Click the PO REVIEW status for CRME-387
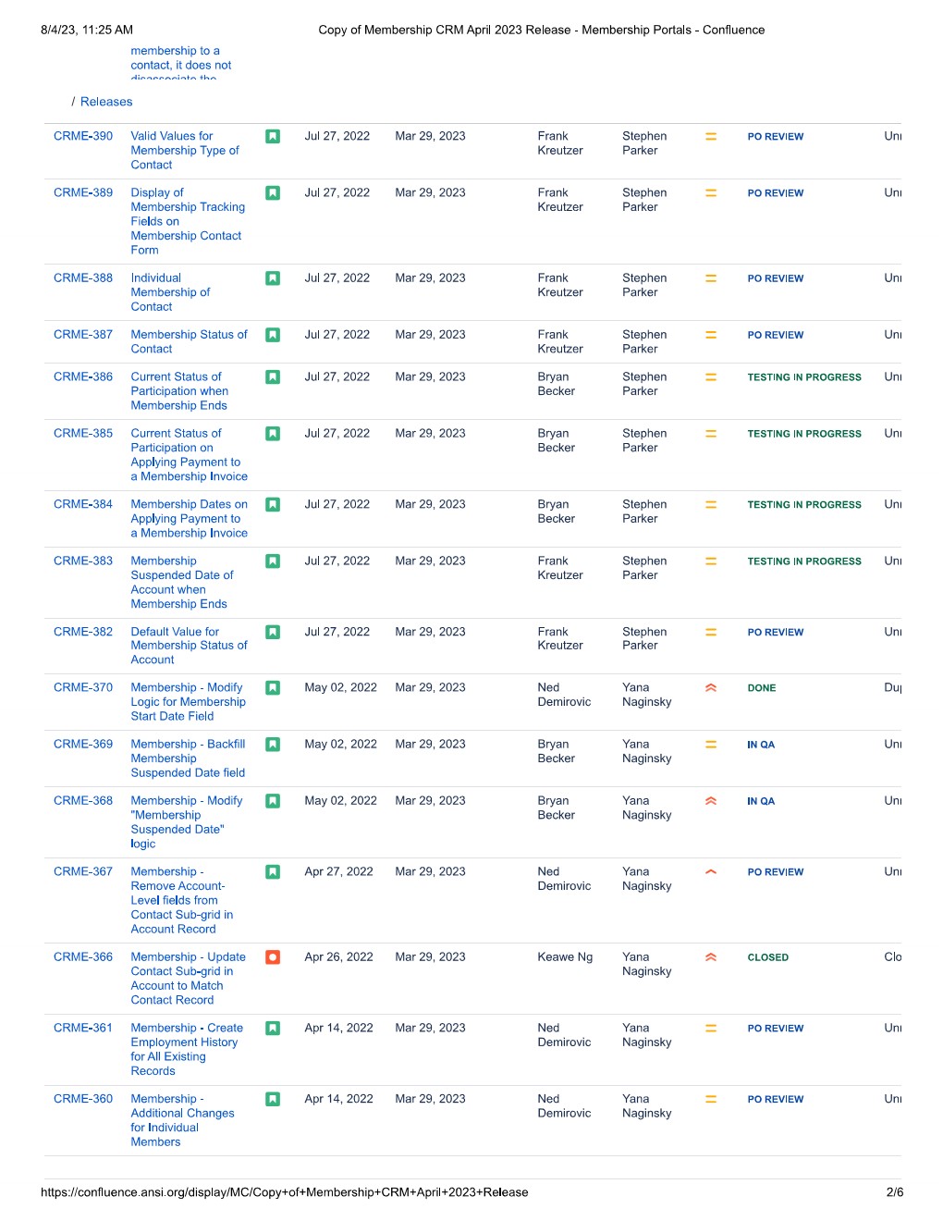Image resolution: width=943 pixels, height=1221 pixels. 776,335
